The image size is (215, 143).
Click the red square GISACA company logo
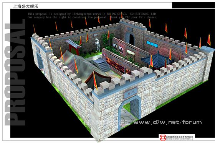[163, 137]
